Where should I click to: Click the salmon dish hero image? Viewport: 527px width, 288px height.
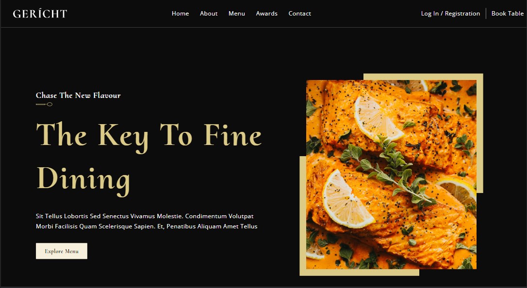(391, 175)
